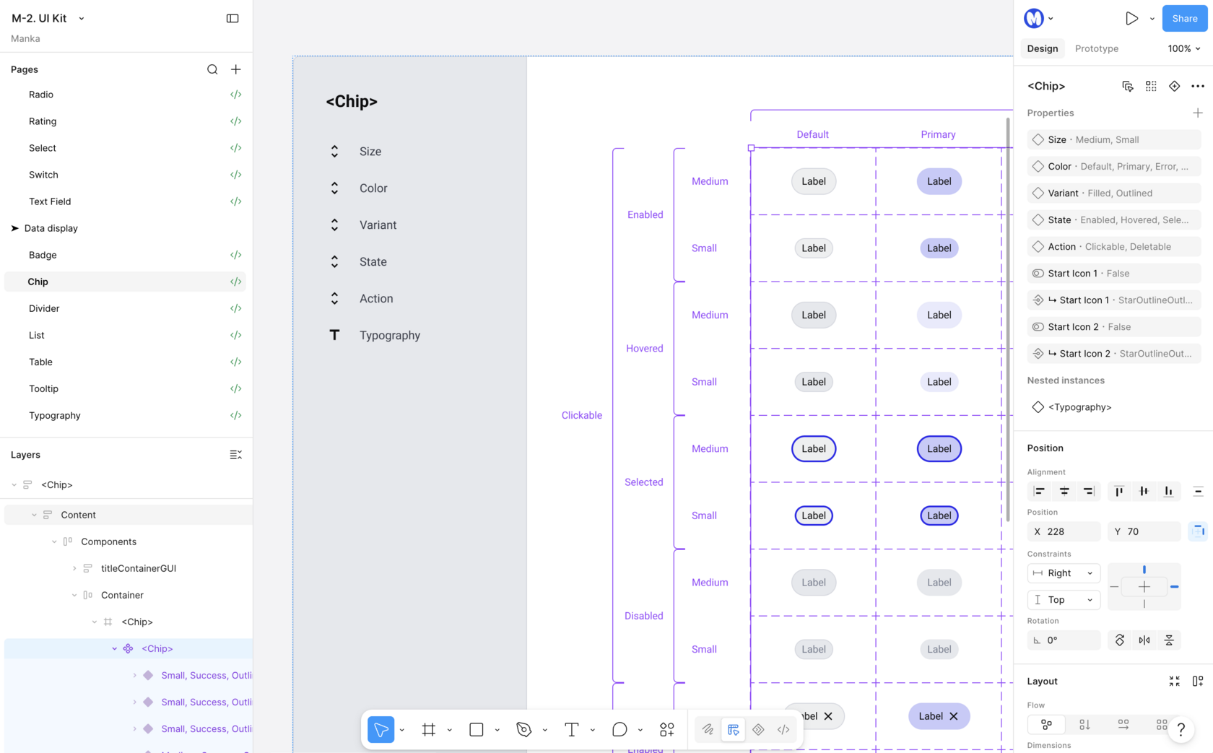This screenshot has width=1213, height=753.
Task: Select the Move tool in the toolbar
Action: pyautogui.click(x=381, y=730)
